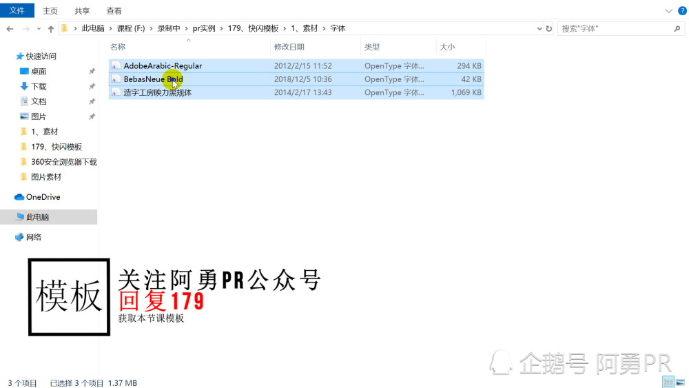Open 桌面 in quick access

[x=39, y=71]
